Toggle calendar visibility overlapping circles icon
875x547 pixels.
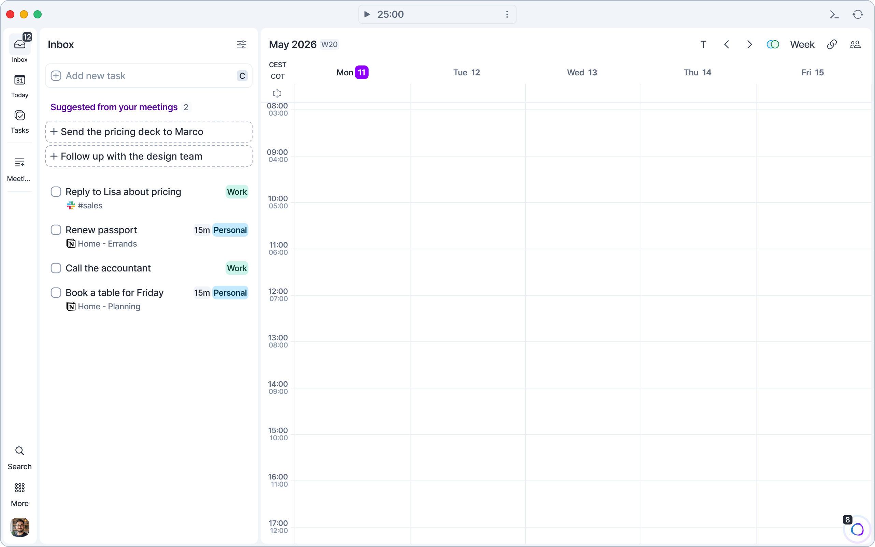tap(773, 44)
